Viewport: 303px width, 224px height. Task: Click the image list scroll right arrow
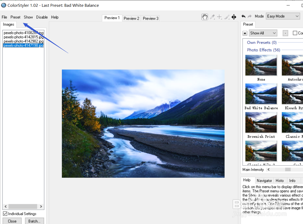click(41, 206)
